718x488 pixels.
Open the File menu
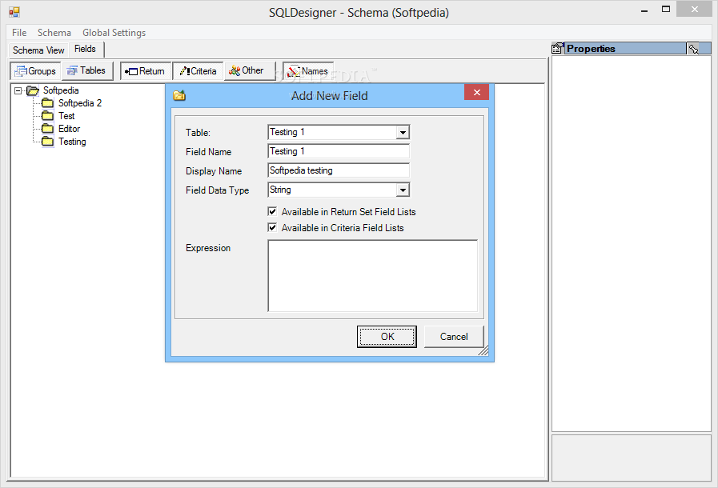(19, 33)
